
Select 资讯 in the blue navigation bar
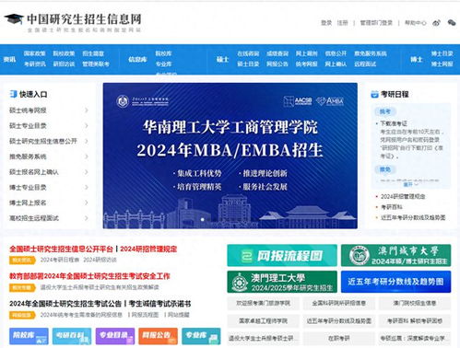tap(9, 59)
